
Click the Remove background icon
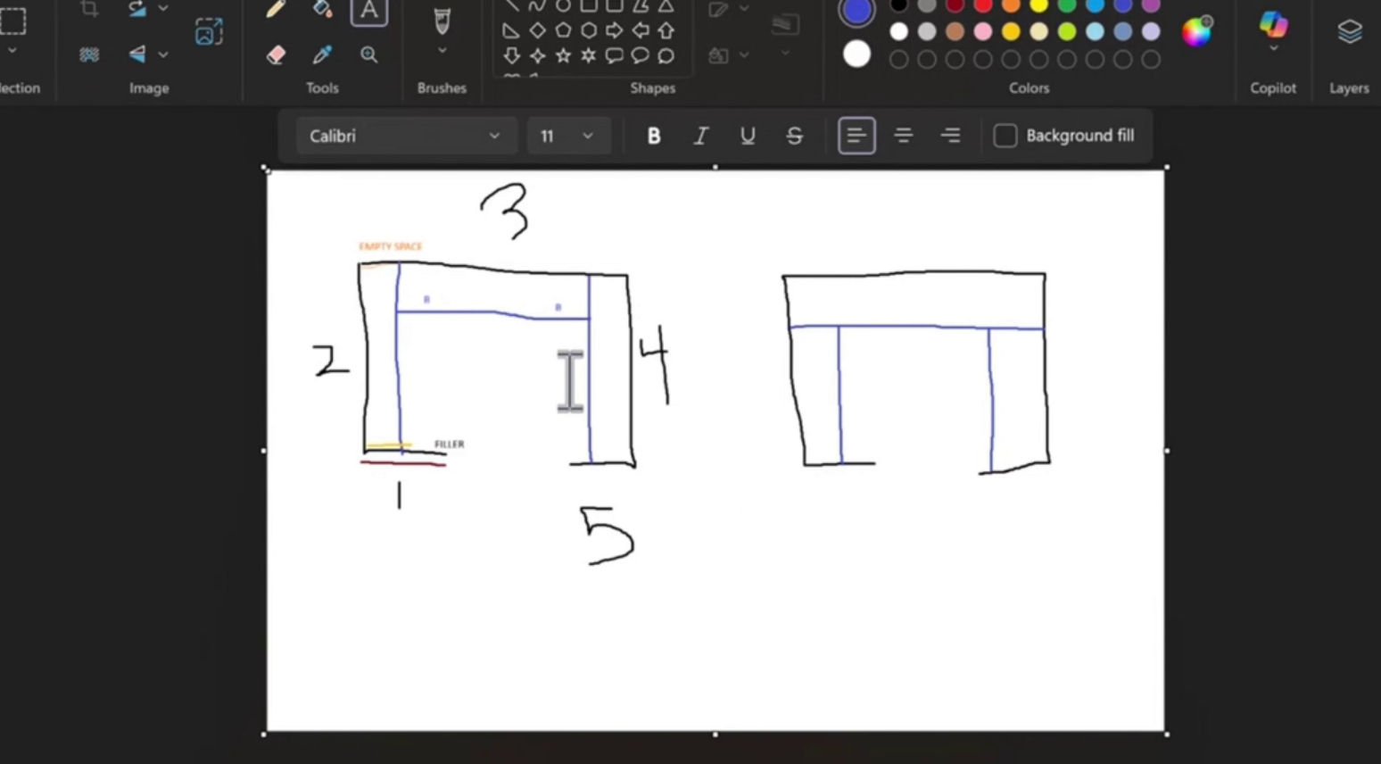point(89,54)
